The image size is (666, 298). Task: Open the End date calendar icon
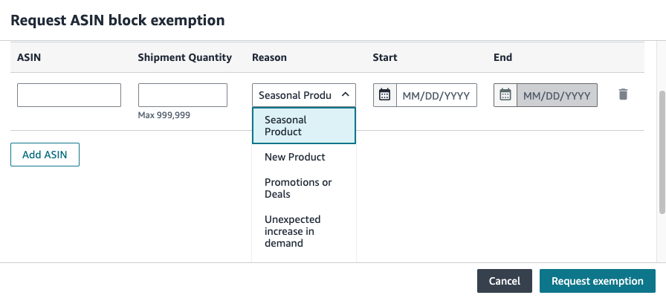(505, 95)
